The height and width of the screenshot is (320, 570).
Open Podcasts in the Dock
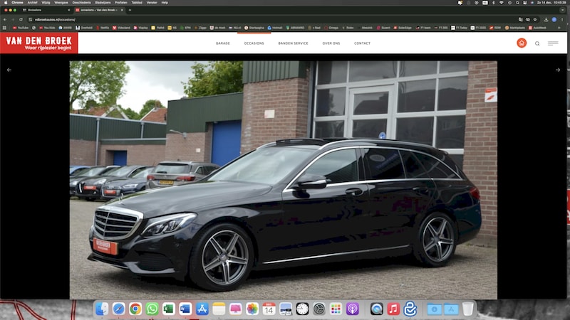click(x=352, y=309)
